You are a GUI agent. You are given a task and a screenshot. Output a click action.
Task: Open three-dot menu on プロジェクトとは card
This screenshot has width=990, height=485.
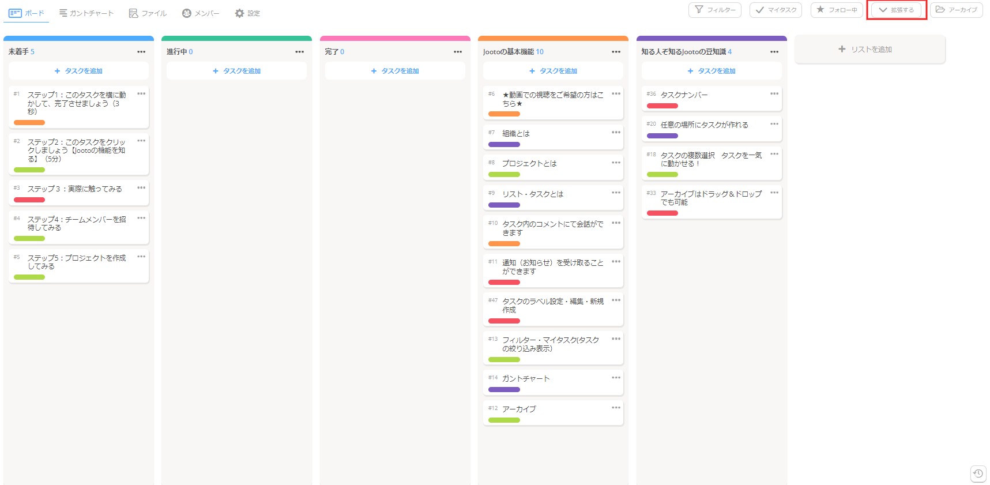click(x=616, y=162)
